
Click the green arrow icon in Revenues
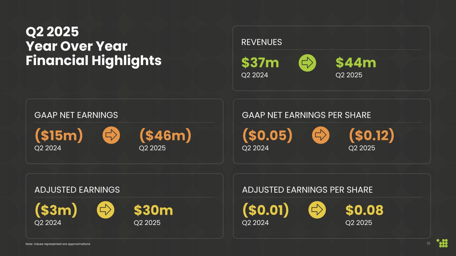(x=307, y=63)
